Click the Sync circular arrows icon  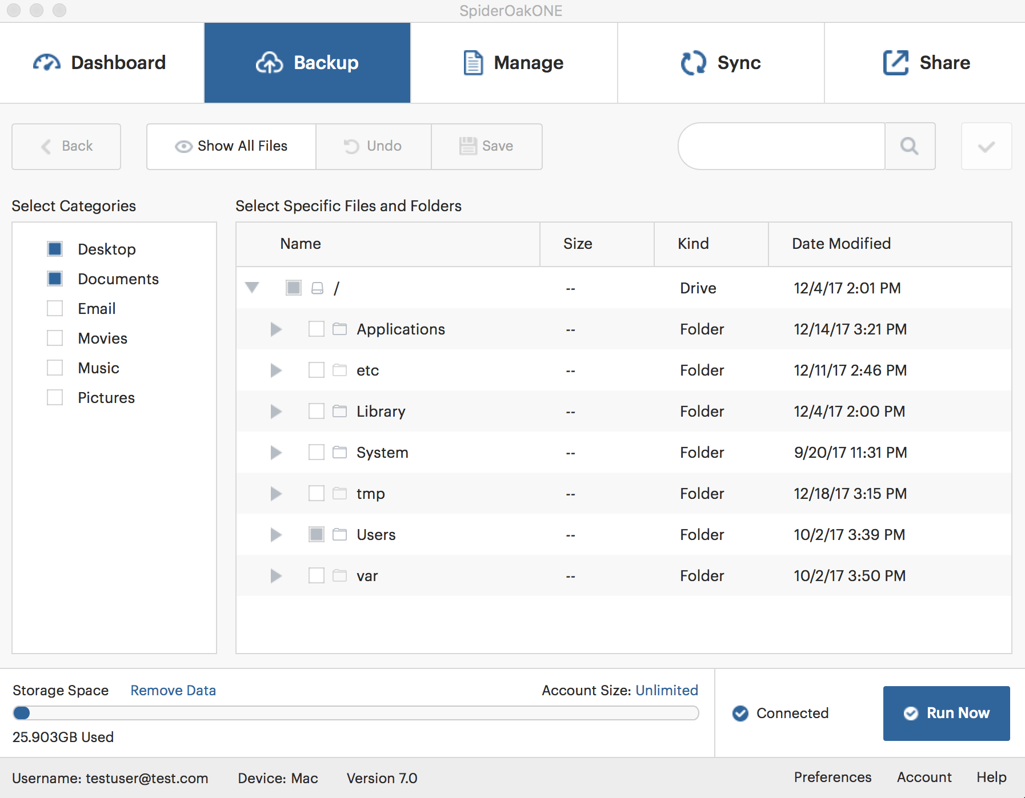coord(693,63)
